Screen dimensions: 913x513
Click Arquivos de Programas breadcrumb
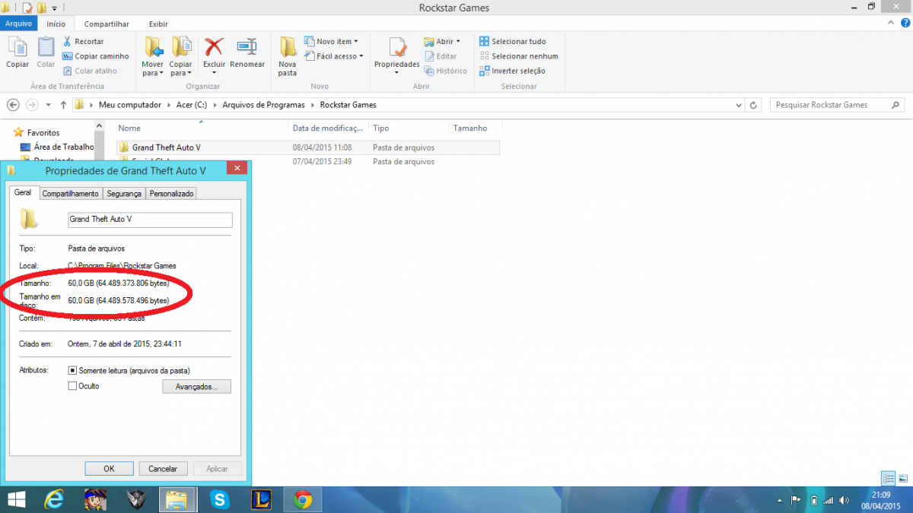(264, 105)
